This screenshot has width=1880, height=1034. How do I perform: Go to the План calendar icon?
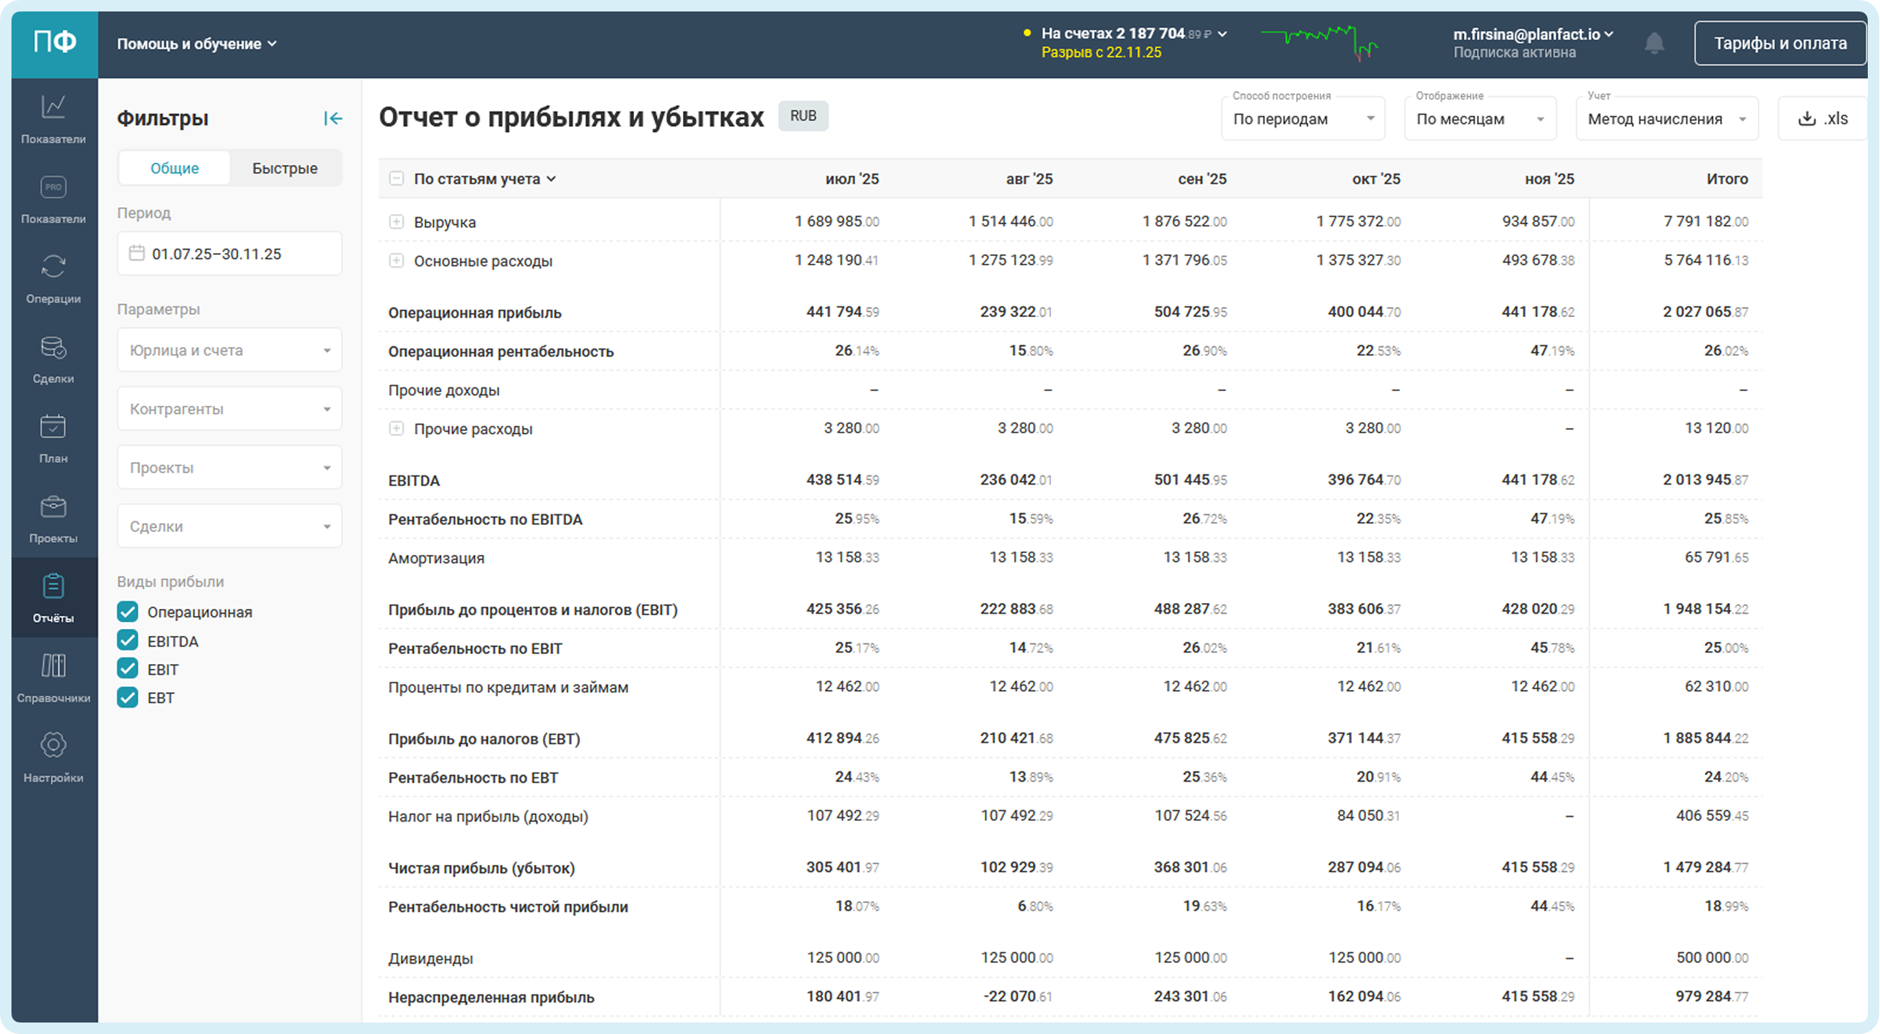(x=53, y=427)
